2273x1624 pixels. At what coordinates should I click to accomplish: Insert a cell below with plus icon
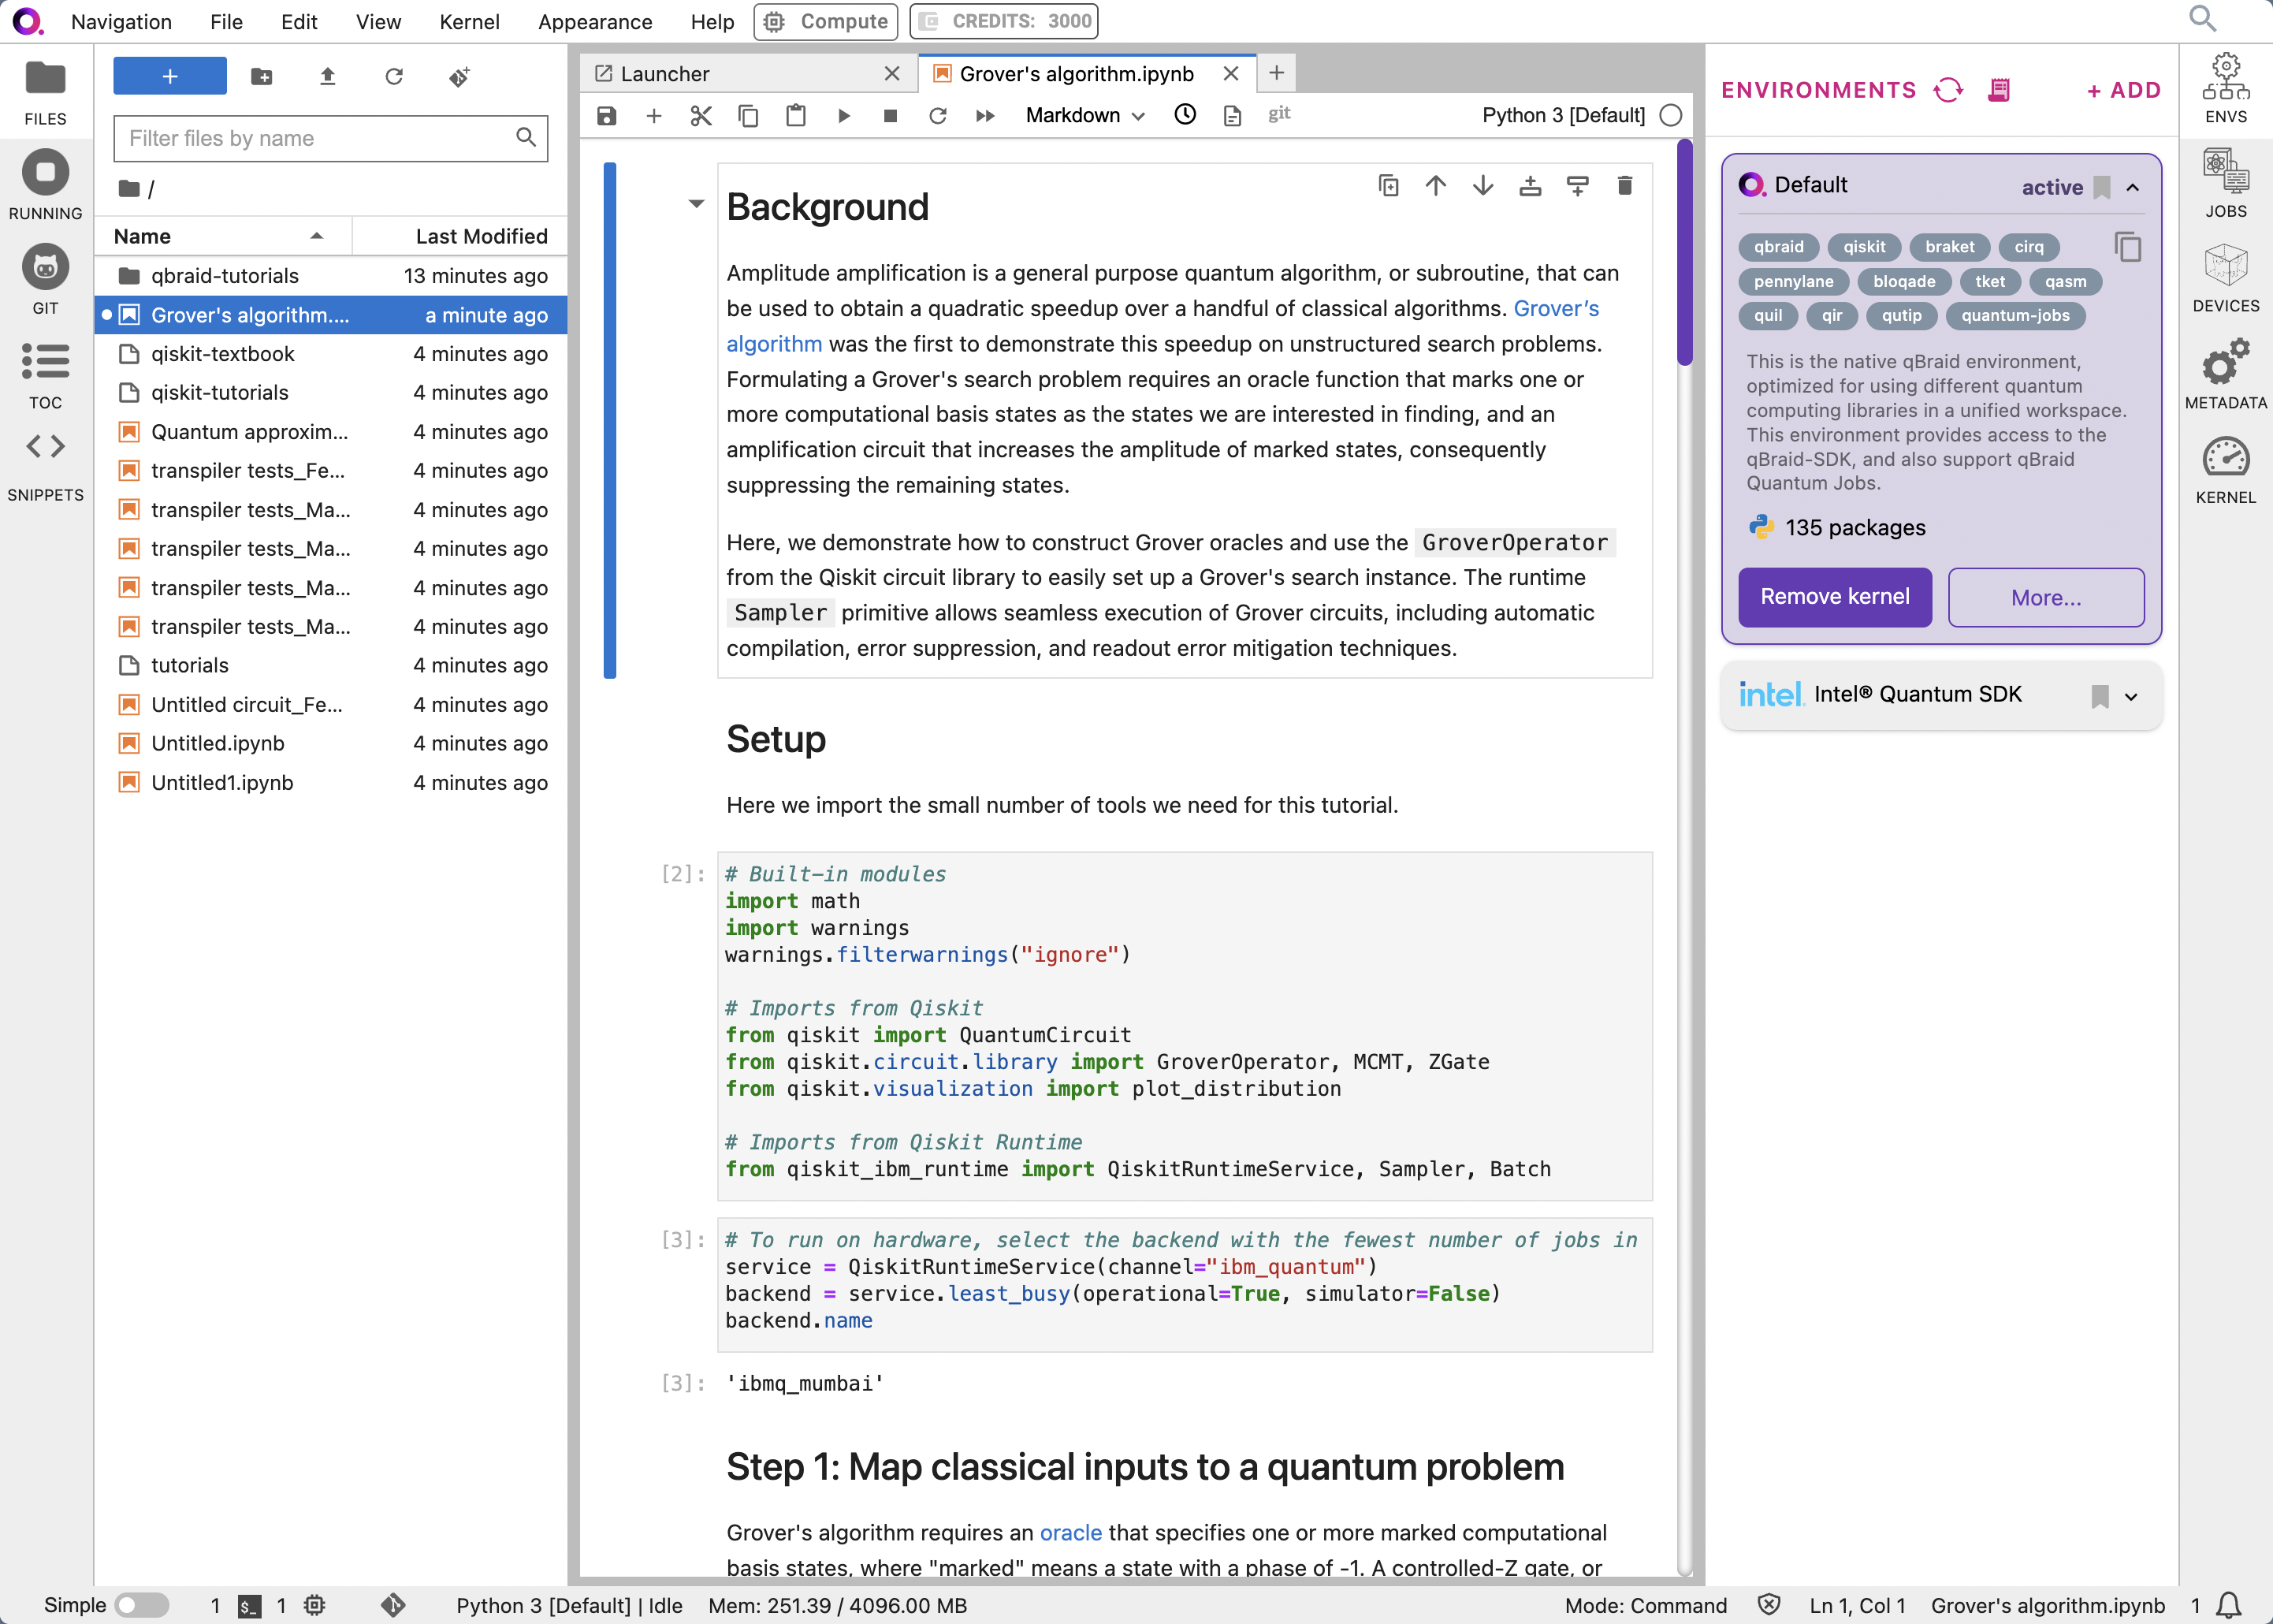tap(653, 115)
